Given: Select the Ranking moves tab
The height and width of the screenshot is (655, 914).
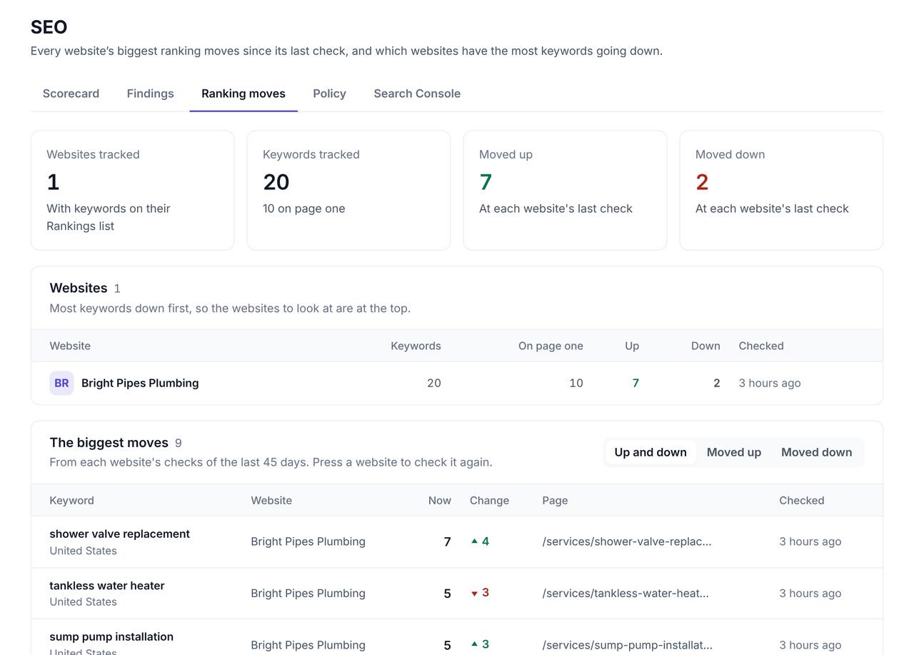Looking at the screenshot, I should [243, 94].
